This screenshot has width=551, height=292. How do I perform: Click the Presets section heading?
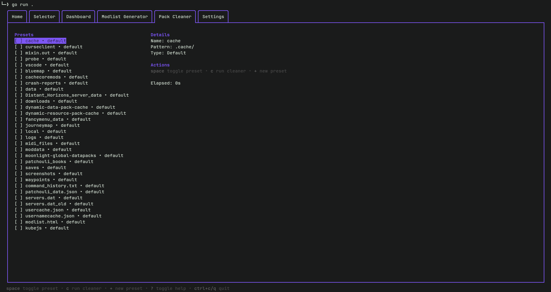pyautogui.click(x=24, y=35)
